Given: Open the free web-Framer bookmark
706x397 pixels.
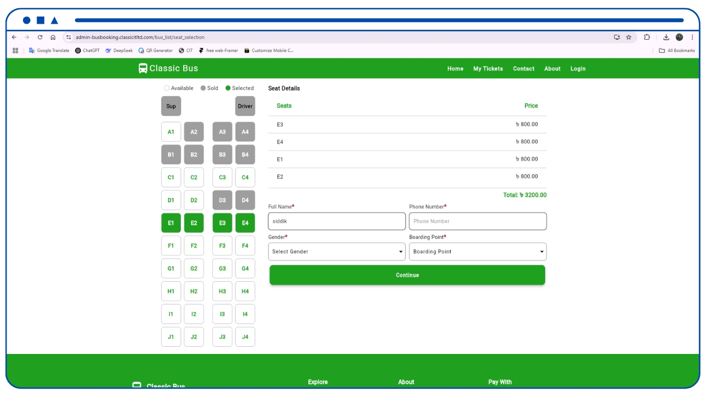Looking at the screenshot, I should point(218,51).
